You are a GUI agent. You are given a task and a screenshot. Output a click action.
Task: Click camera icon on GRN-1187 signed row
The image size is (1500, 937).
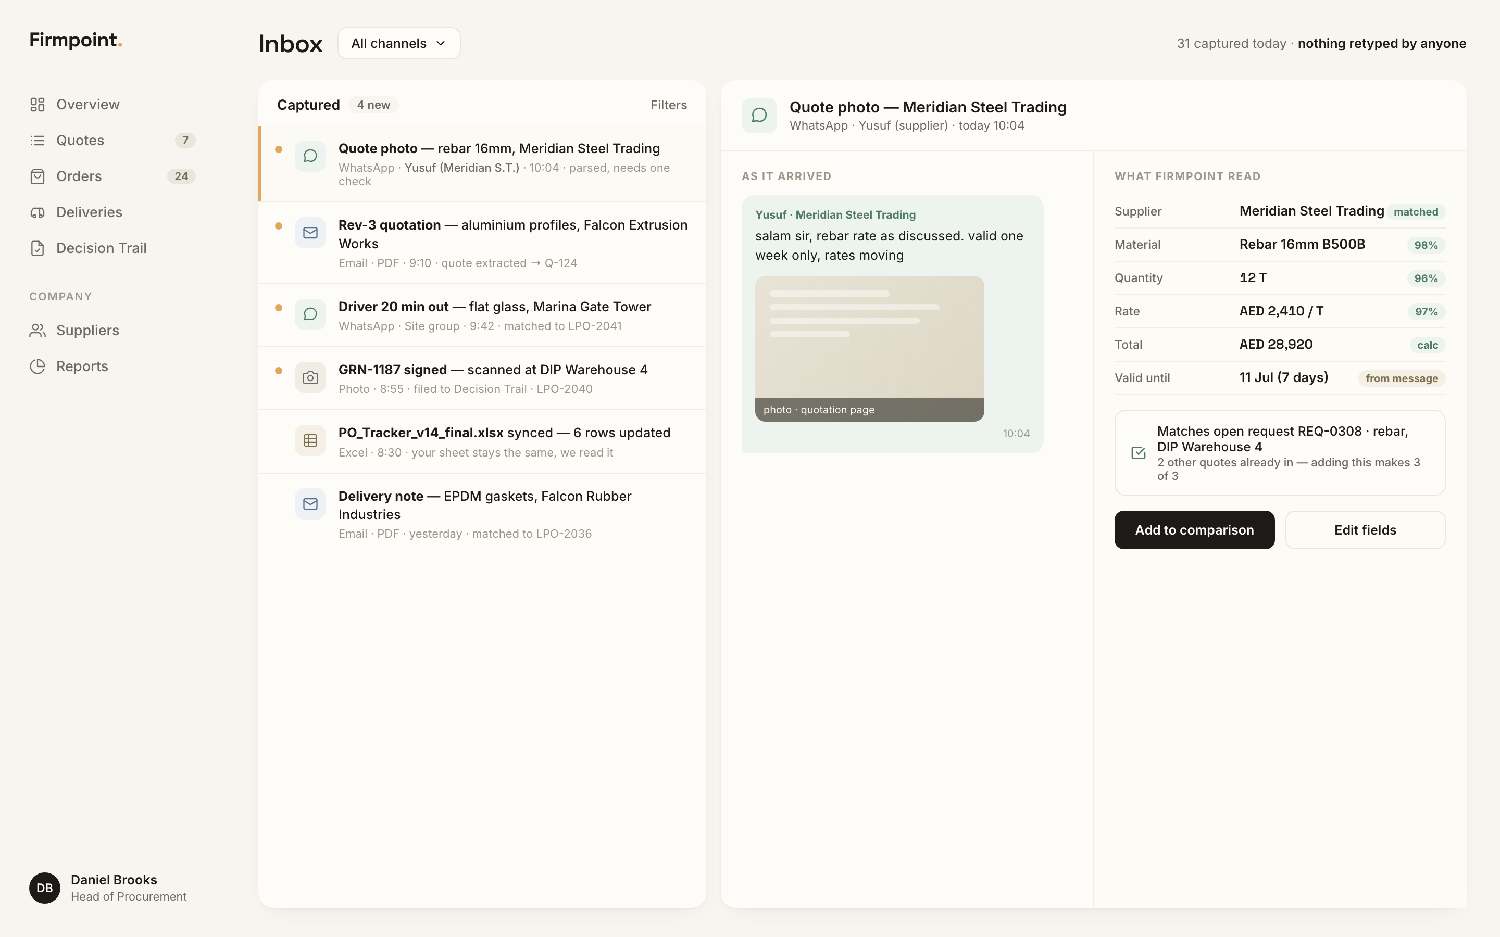tap(310, 377)
